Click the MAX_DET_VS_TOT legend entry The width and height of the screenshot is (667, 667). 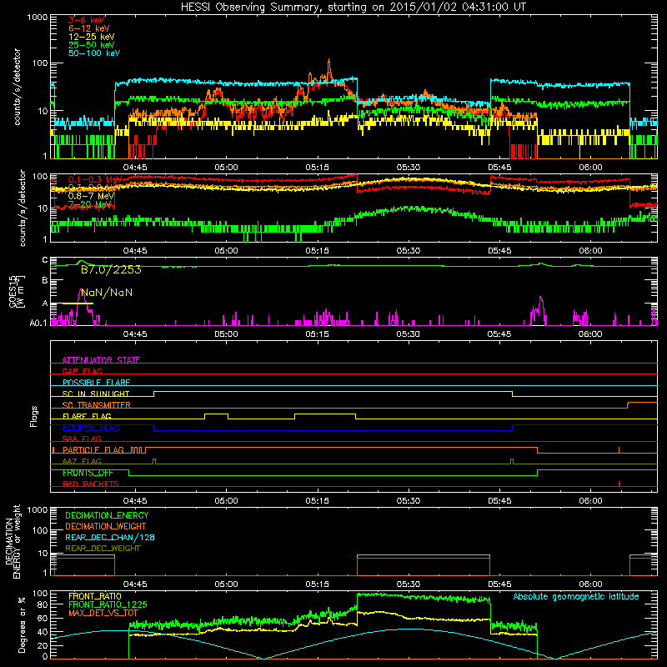103,613
